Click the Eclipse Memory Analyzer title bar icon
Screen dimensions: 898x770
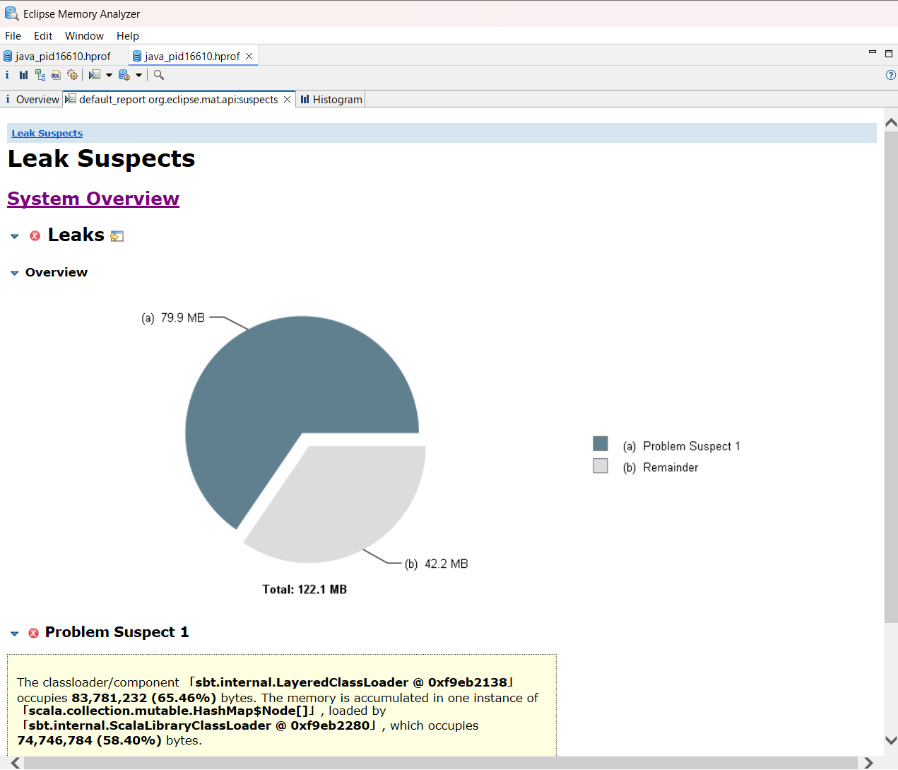click(11, 13)
